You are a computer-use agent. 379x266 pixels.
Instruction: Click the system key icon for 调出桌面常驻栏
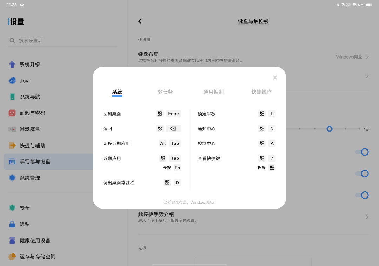pos(167,183)
